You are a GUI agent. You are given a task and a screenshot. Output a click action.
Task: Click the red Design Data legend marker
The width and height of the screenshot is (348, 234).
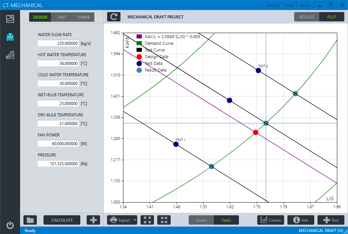coord(139,57)
